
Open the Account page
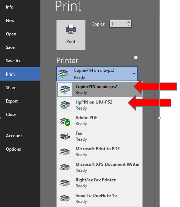14,136
